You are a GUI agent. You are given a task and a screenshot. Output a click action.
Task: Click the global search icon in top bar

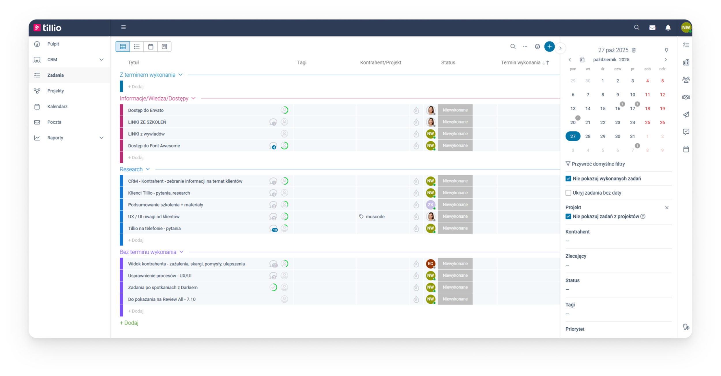636,27
